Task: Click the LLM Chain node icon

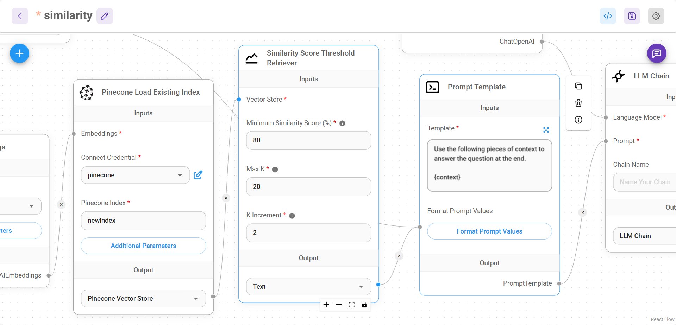Action: 619,76
